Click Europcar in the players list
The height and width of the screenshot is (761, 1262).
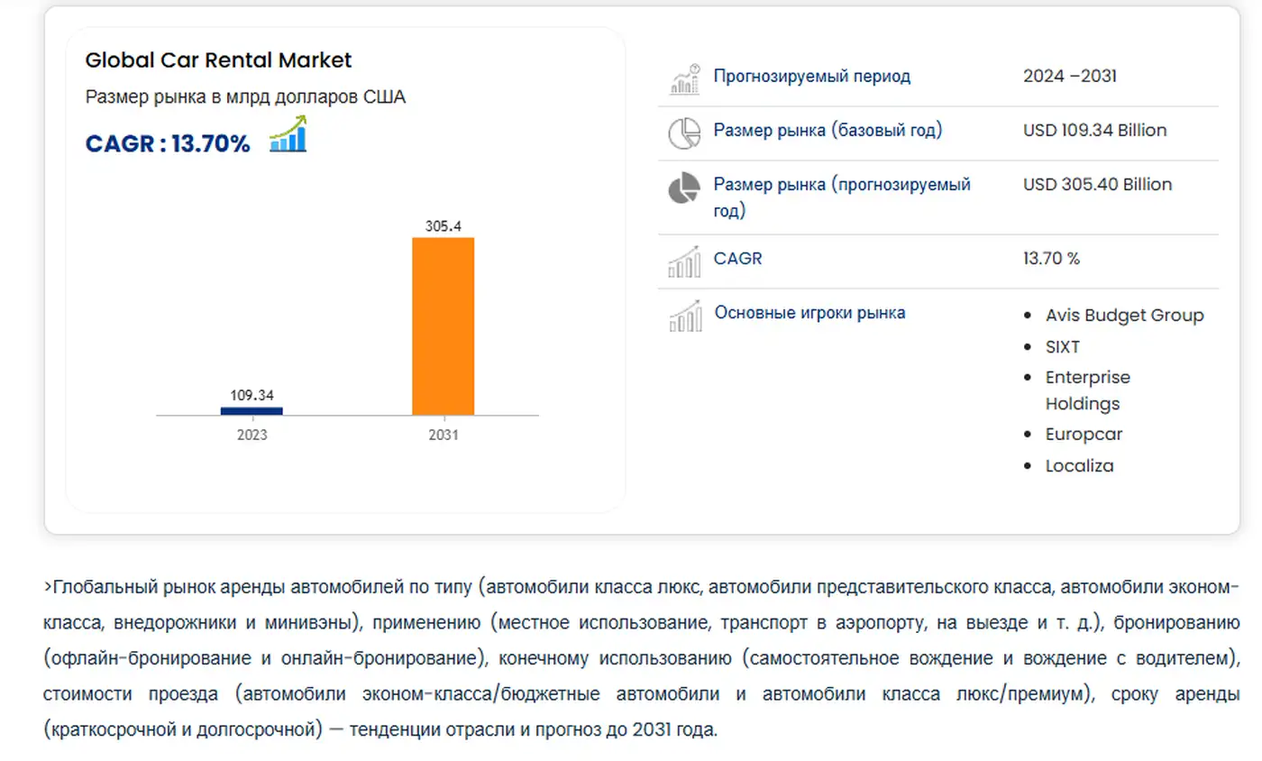click(1084, 434)
